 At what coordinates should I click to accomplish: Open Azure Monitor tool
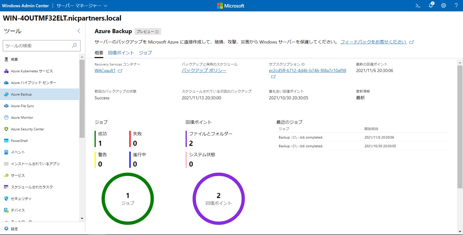(x=22, y=117)
